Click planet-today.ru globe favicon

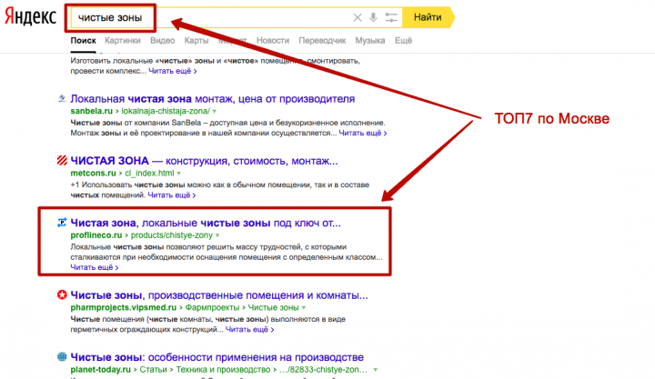tap(62, 357)
